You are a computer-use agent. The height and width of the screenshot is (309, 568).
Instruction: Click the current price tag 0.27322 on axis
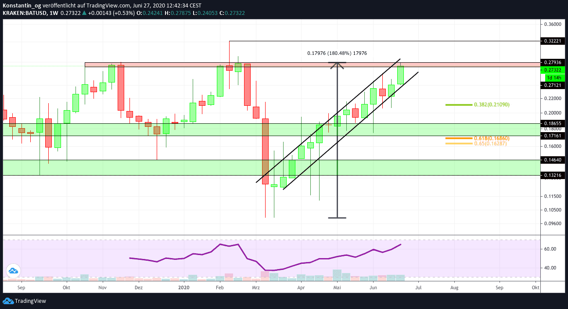(553, 70)
